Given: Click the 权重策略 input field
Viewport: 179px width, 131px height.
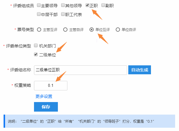Looking at the screenshot, I should pos(51,86).
